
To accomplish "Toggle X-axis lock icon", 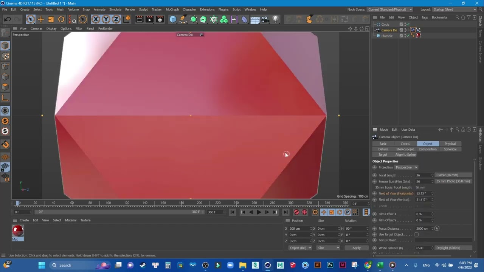I will [96, 19].
